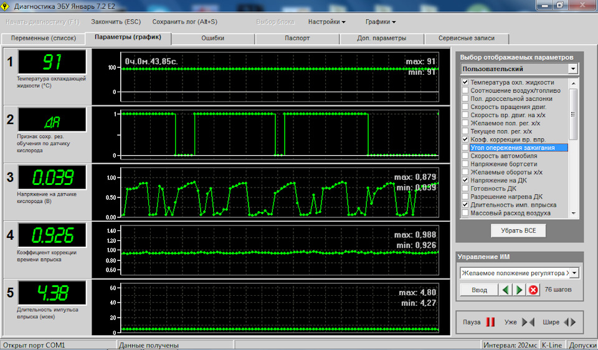Narrow graph scale with the Уже arrows
This screenshot has height=350, width=598.
528,322
